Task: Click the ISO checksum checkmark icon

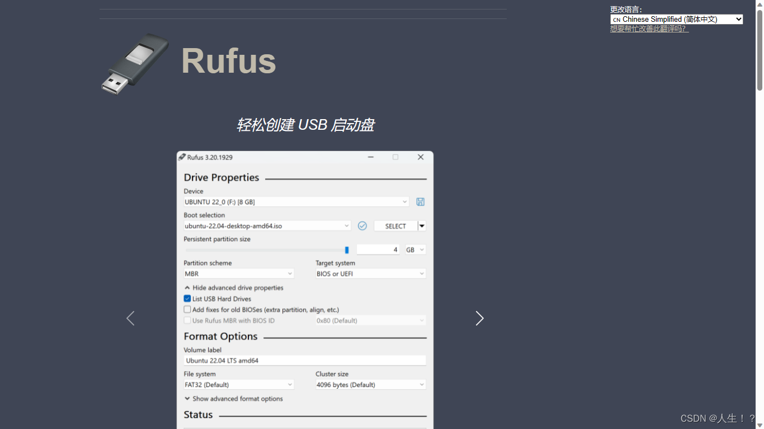Action: [362, 226]
